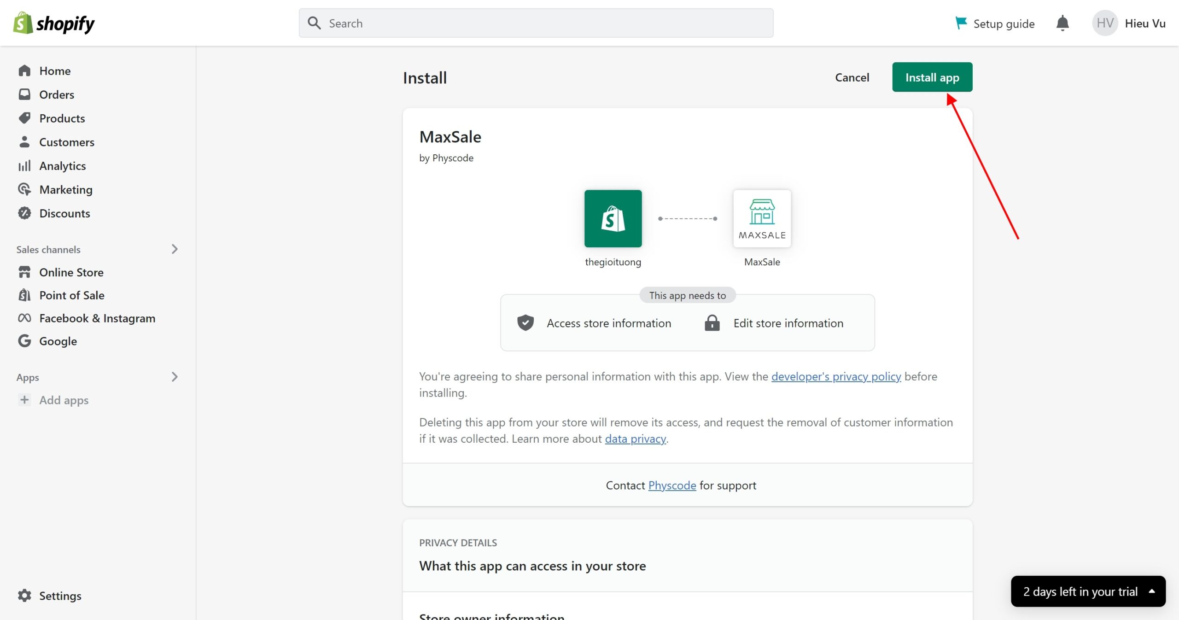Click the Online Store storefront icon
The width and height of the screenshot is (1179, 620).
click(24, 272)
